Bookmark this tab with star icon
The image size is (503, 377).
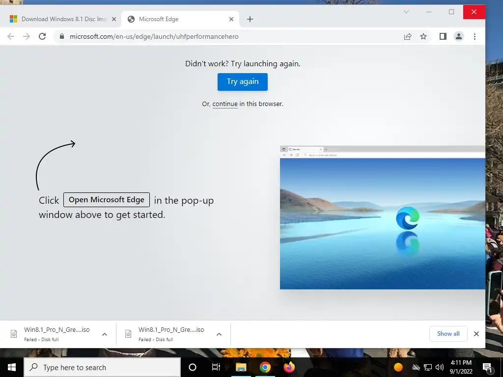point(423,36)
